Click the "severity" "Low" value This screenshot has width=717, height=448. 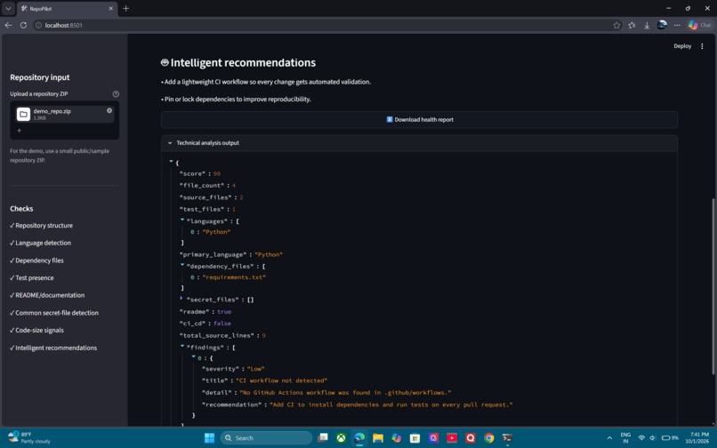[x=255, y=369]
